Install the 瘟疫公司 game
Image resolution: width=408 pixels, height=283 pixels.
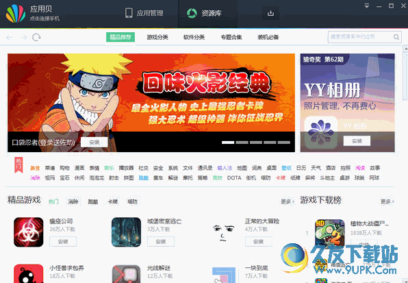coord(63,242)
